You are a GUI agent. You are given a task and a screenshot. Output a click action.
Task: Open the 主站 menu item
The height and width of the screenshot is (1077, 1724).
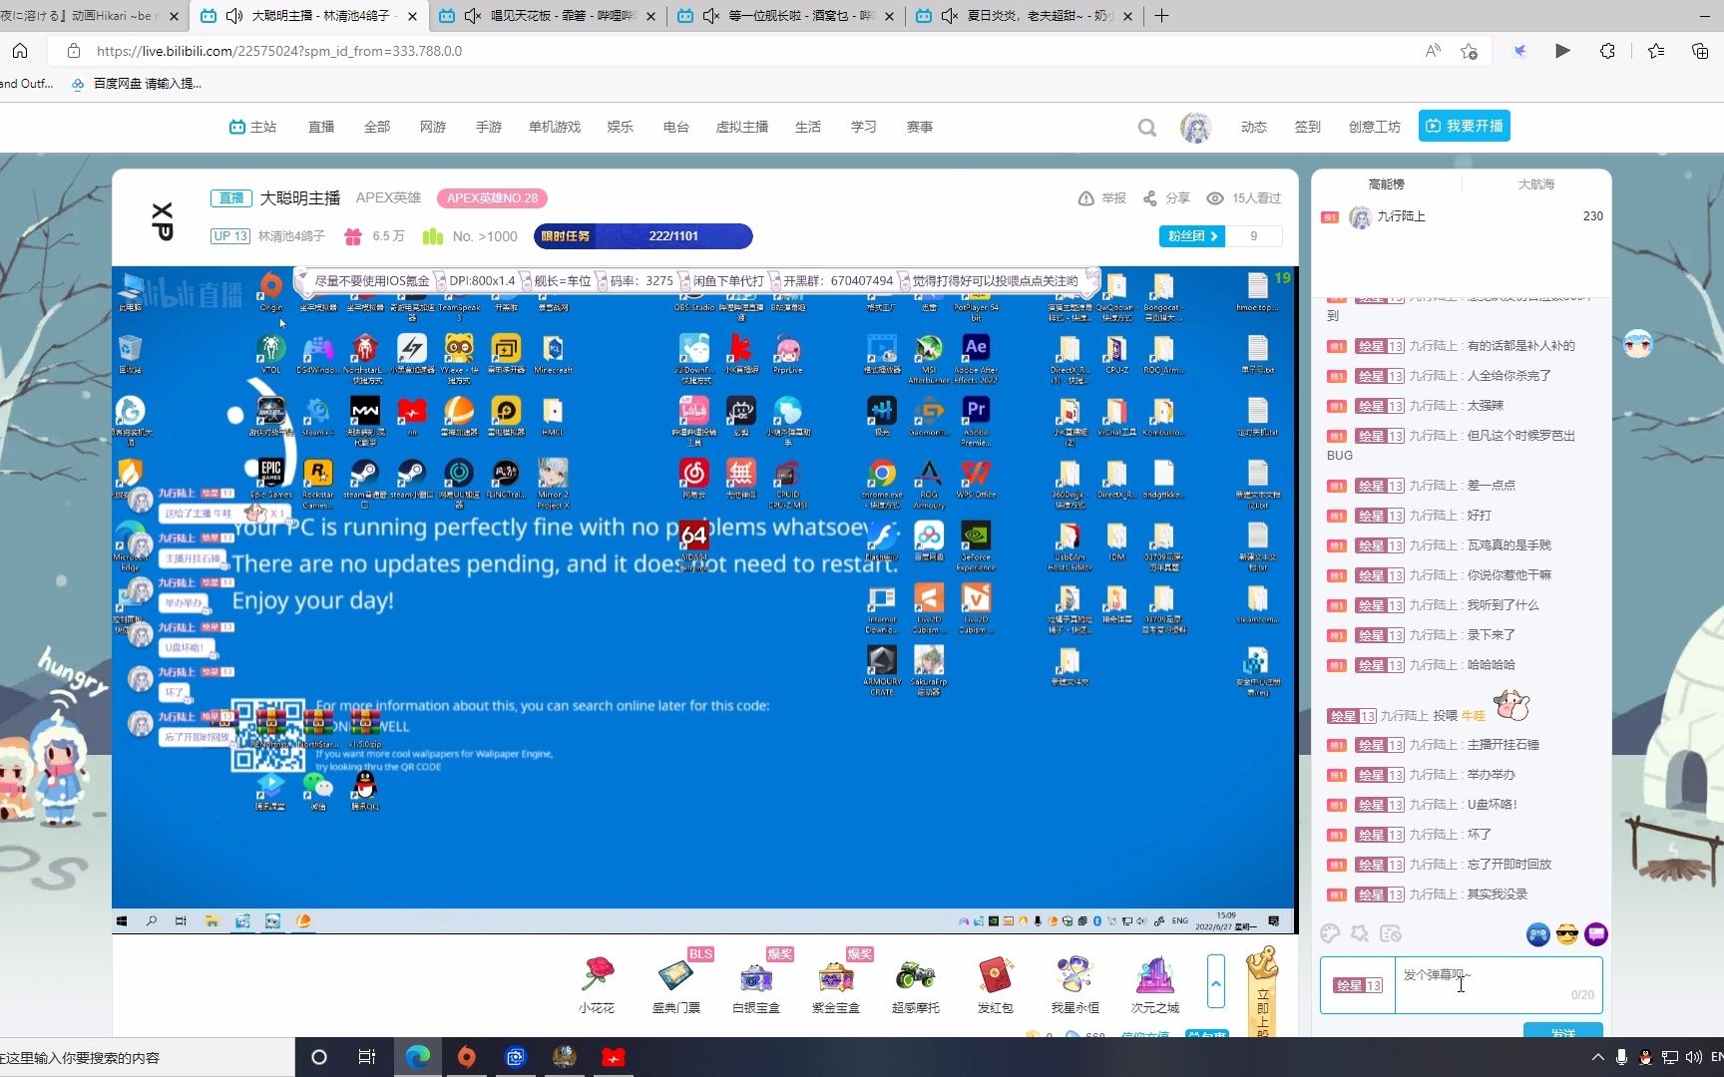pyautogui.click(x=252, y=127)
